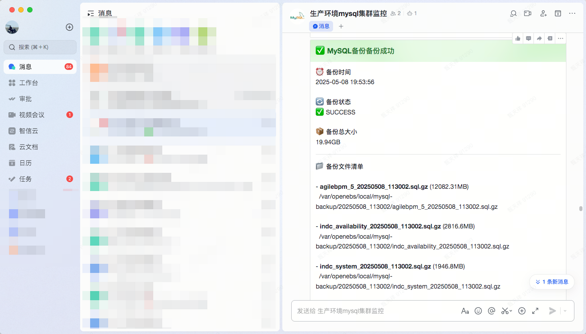Open 审批 from the left sidebar
The image size is (586, 334).
tap(39, 98)
